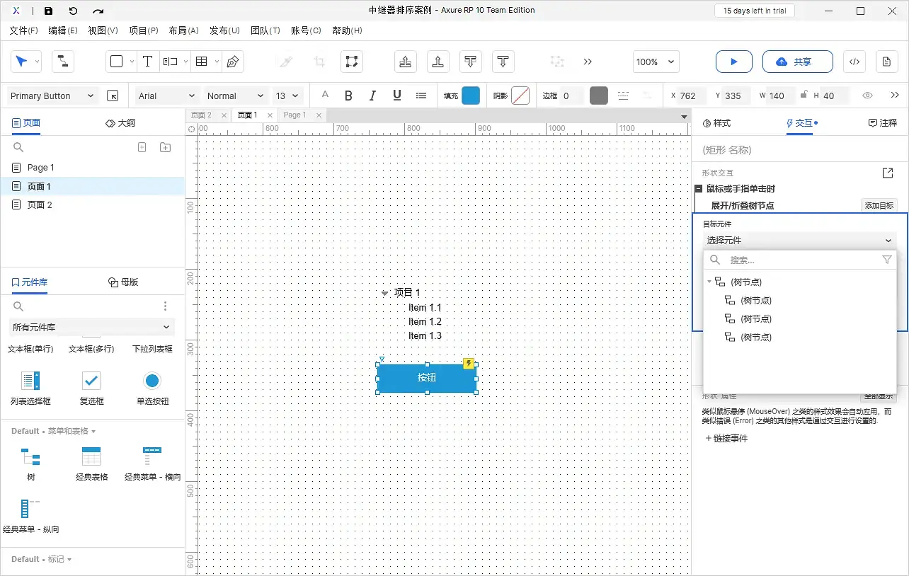This screenshot has width=909, height=576.
Task: Click the Add Page icon
Action: (142, 147)
